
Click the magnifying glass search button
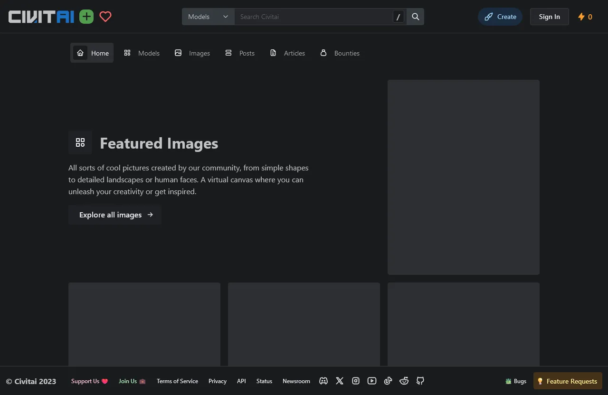tap(416, 17)
